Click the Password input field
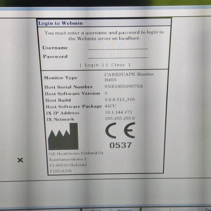This screenshot has width=211, height=211. [x=118, y=56]
